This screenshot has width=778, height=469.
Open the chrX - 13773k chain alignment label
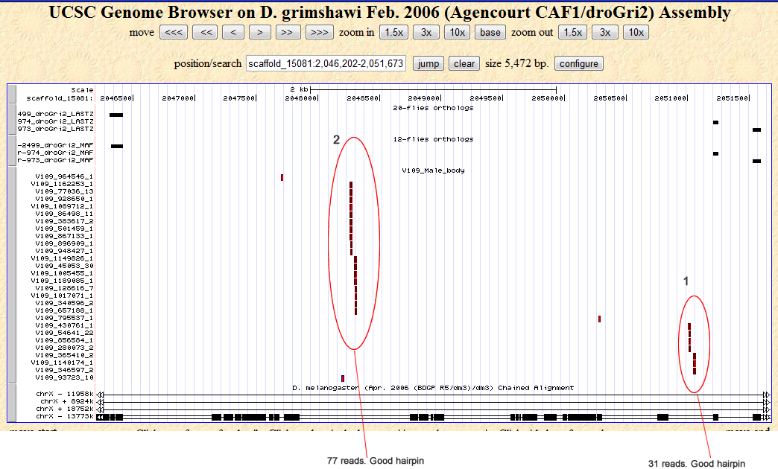click(x=64, y=417)
